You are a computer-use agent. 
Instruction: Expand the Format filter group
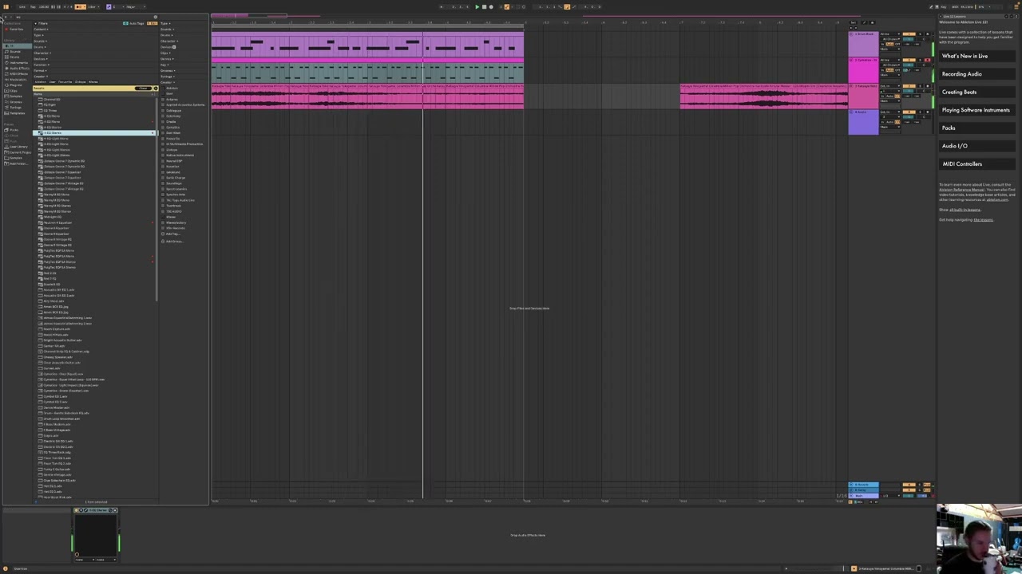click(x=40, y=71)
